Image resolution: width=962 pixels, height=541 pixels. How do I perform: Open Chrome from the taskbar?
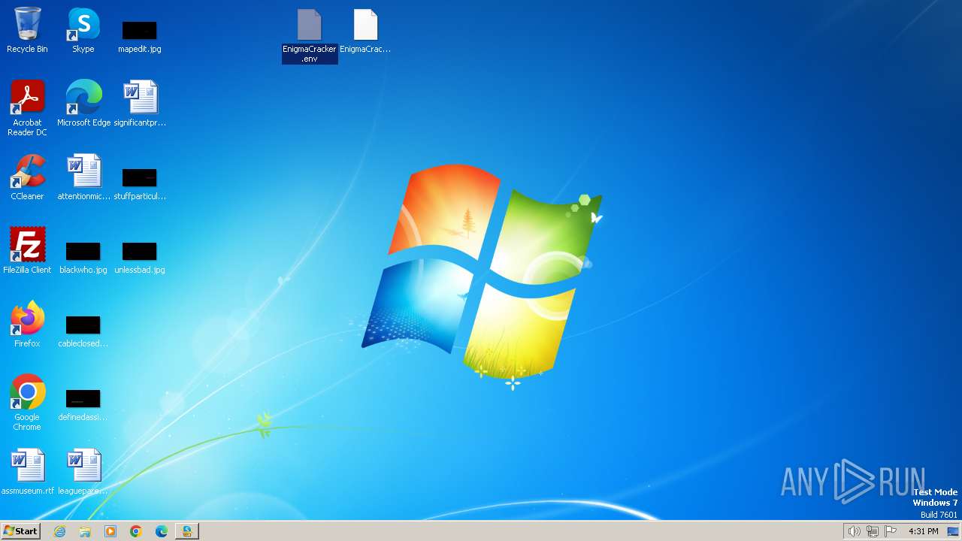(x=136, y=531)
